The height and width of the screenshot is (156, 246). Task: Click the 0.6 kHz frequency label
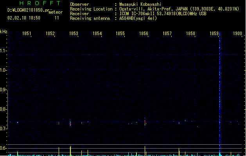click(x=3, y=148)
